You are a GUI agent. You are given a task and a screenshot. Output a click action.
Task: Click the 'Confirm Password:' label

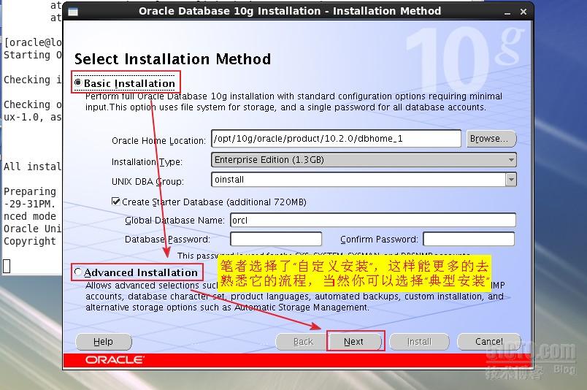379,240
